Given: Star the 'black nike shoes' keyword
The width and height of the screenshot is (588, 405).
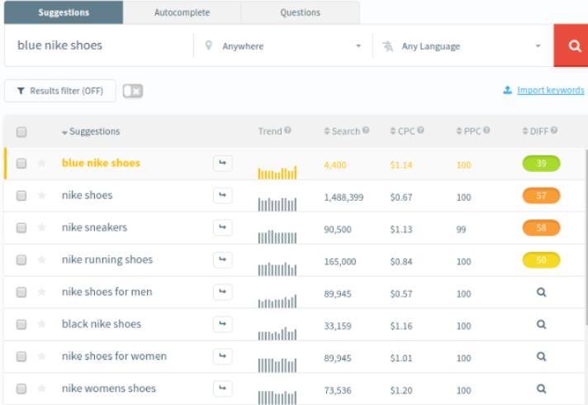Looking at the screenshot, I should click(x=41, y=324).
